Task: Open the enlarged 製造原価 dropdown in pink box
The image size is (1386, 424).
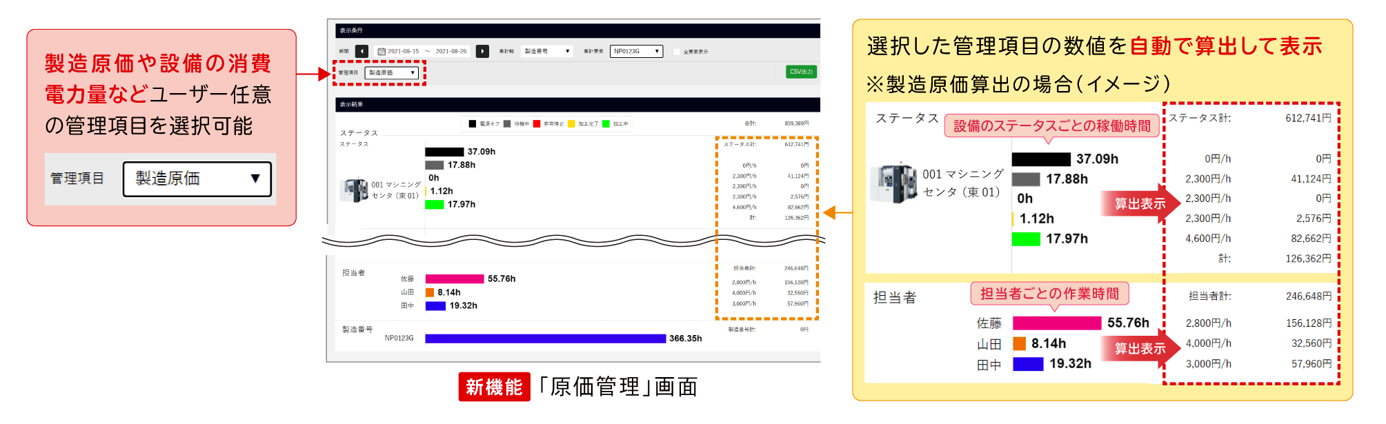Action: tap(197, 179)
